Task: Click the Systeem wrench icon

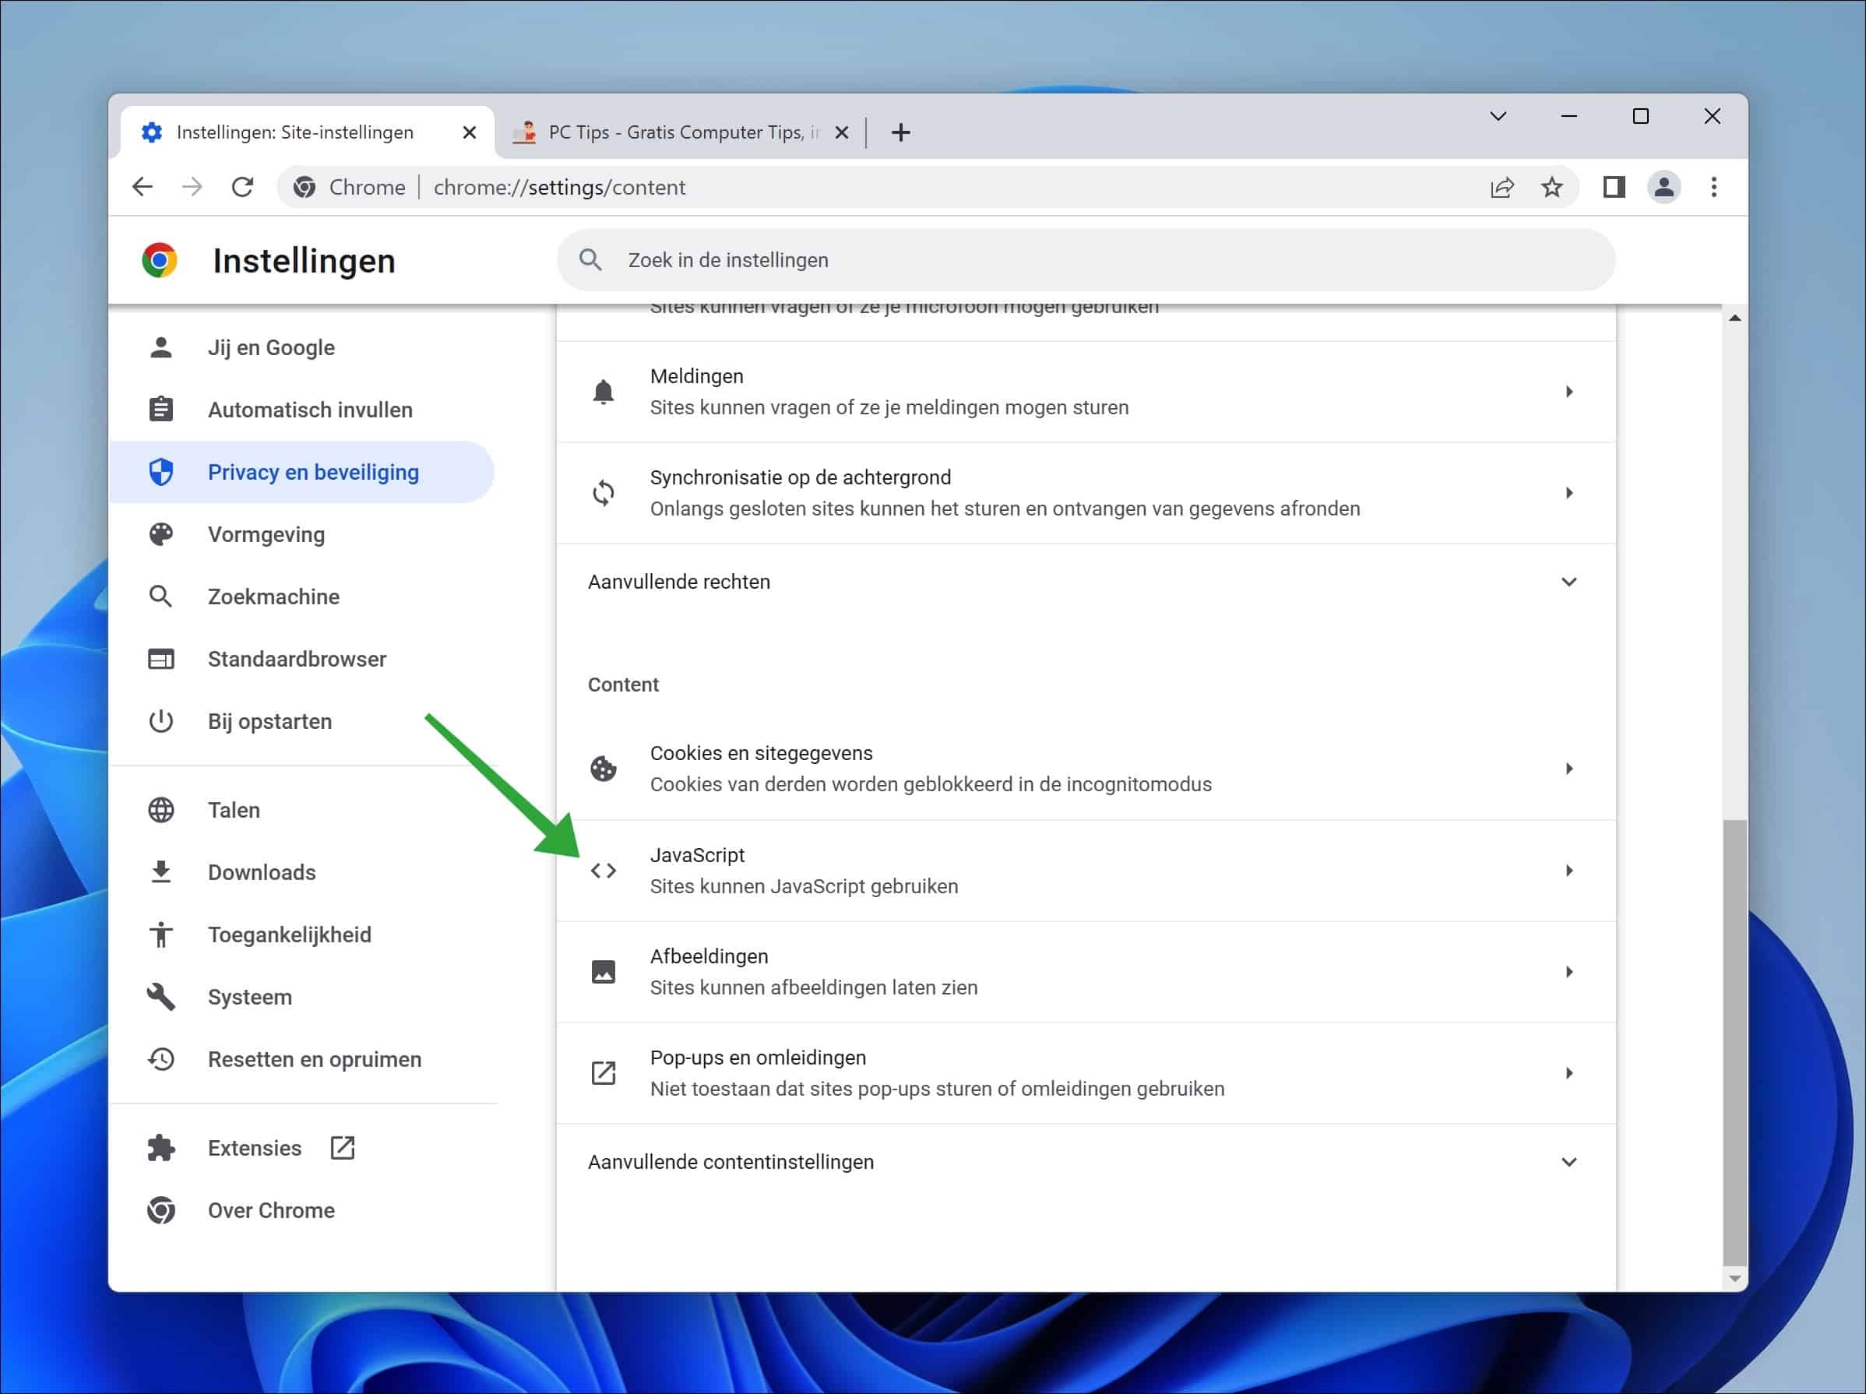Action: pyautogui.click(x=161, y=997)
